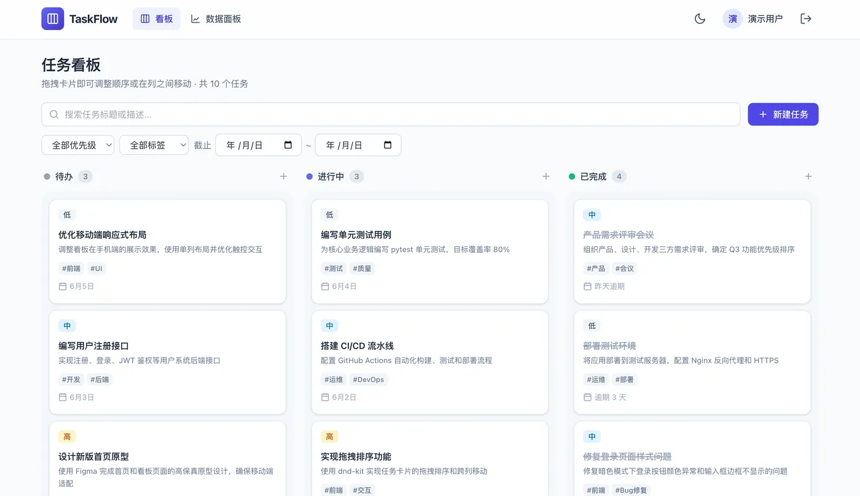
Task: Open the 搭建 CI/CD 流水线 task card
Action: click(430, 362)
